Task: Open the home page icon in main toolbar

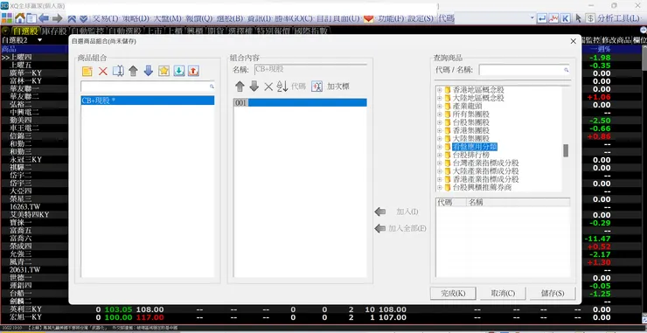Action: click(19, 18)
